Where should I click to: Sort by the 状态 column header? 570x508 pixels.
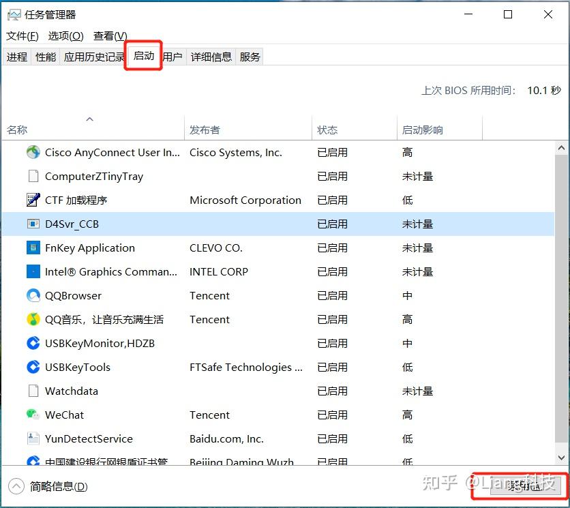pos(355,128)
